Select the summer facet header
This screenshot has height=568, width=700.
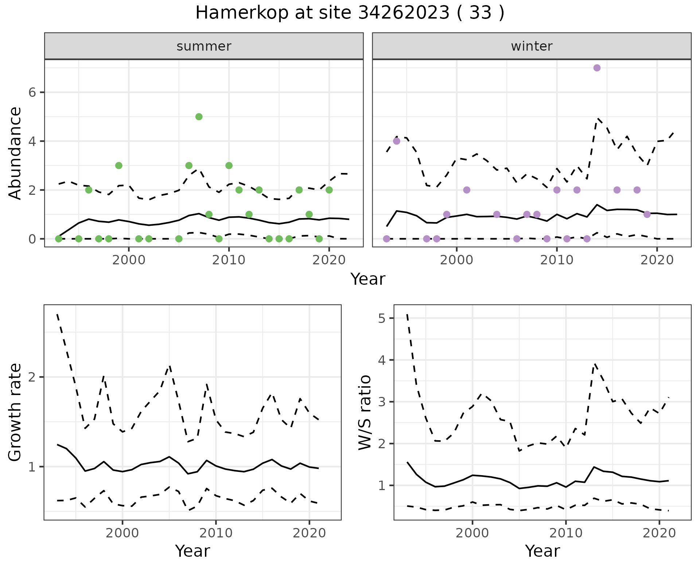click(x=204, y=46)
